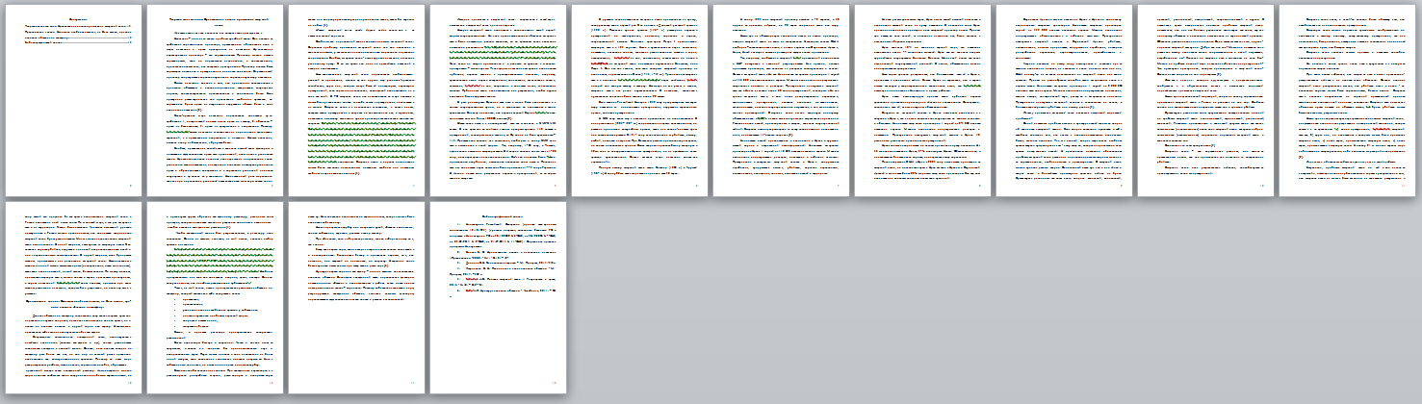
Task: Select the seventh page of the document
Action: (922, 100)
